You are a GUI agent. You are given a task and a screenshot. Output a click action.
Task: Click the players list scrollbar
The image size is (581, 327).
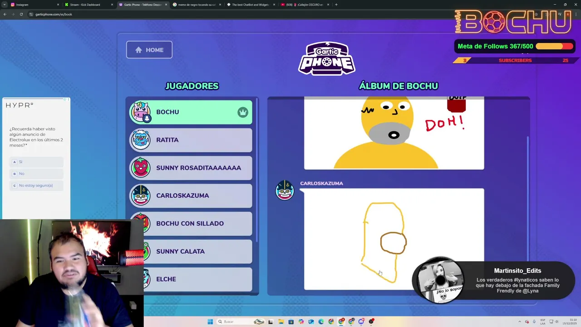tap(256, 170)
